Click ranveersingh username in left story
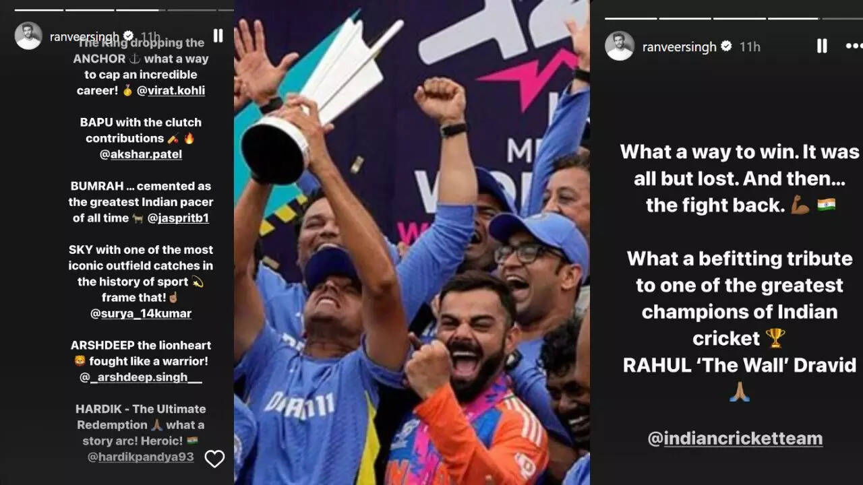 click(84, 36)
